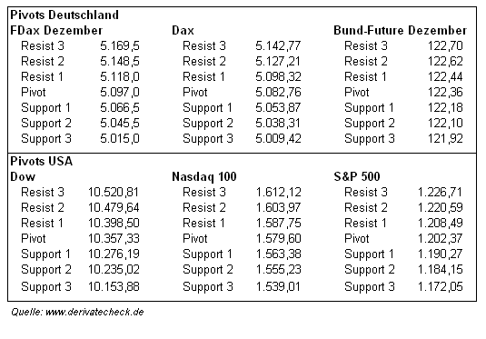486x339 pixels.
Task: Select the FDax Dezember column header
Action: tap(56, 30)
